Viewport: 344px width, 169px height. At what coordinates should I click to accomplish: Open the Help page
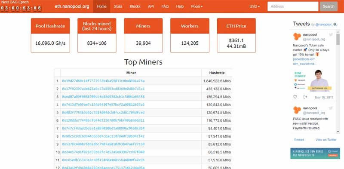click(x=180, y=6)
